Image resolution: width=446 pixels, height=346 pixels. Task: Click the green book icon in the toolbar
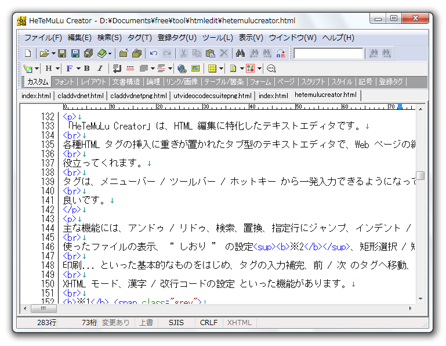(102, 53)
